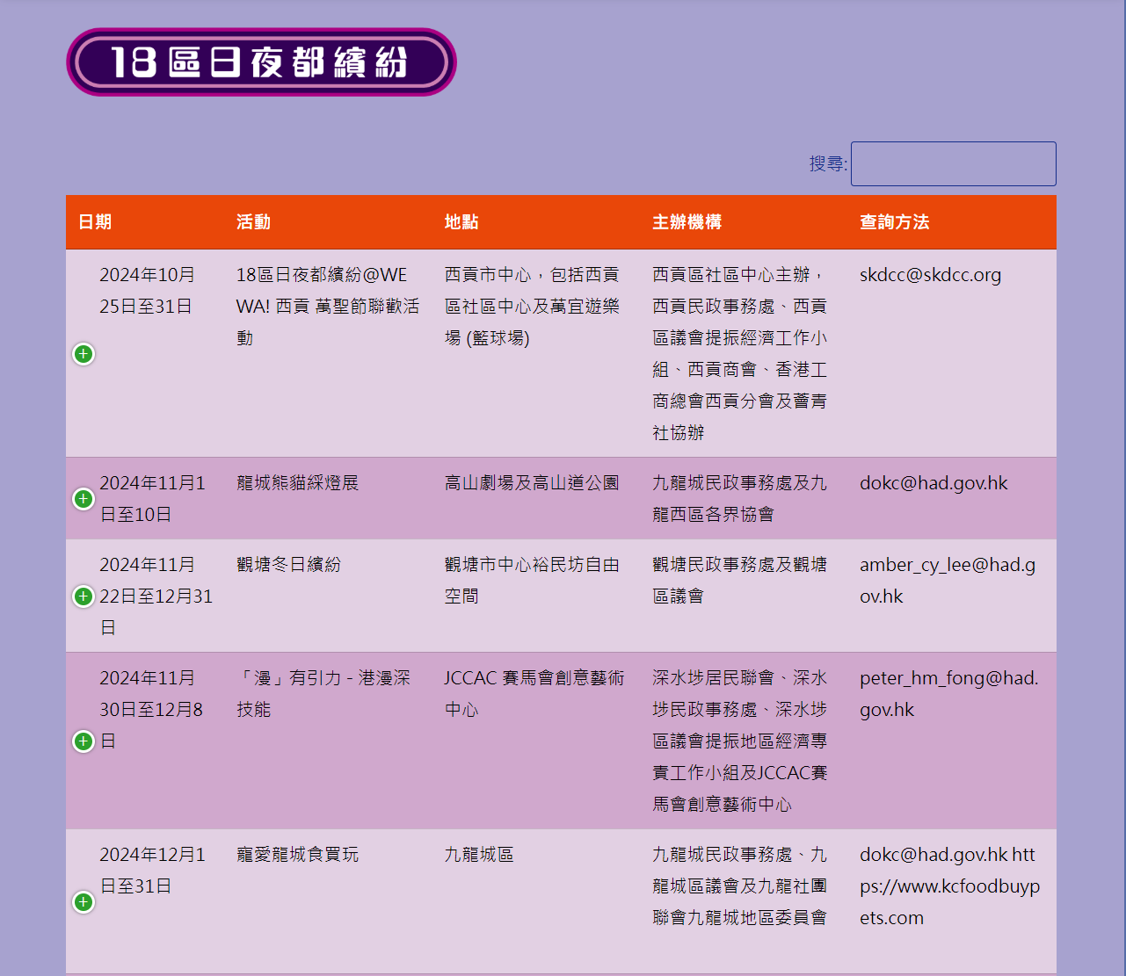Email skdcc@skdcc.org for the 西貢 event

tap(930, 274)
